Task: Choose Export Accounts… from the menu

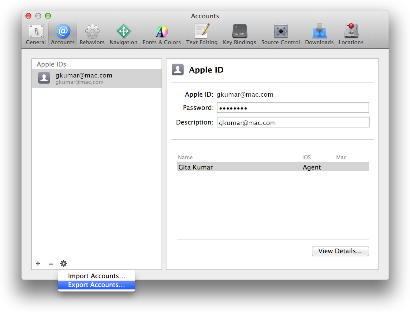Action: pyautogui.click(x=96, y=285)
